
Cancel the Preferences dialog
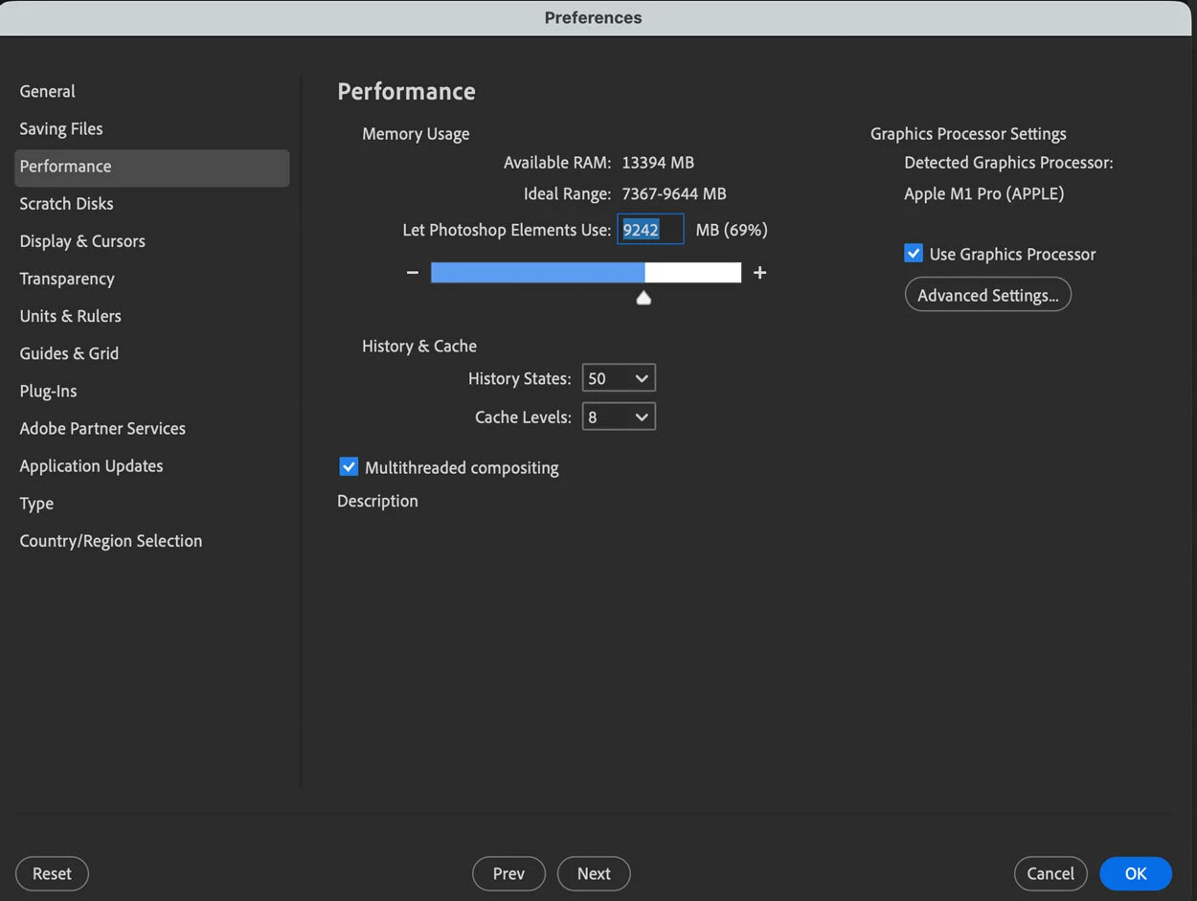pos(1050,873)
